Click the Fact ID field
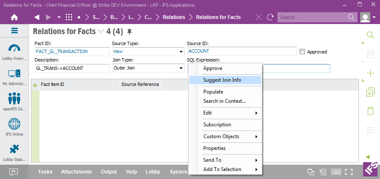This screenshot has width=380, height=179. (x=72, y=51)
